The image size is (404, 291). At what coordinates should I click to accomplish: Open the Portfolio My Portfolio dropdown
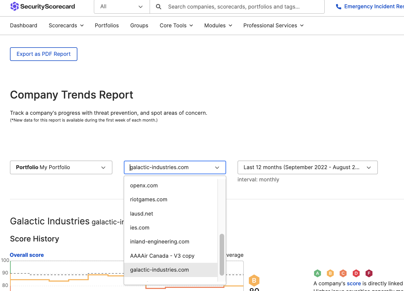point(61,167)
